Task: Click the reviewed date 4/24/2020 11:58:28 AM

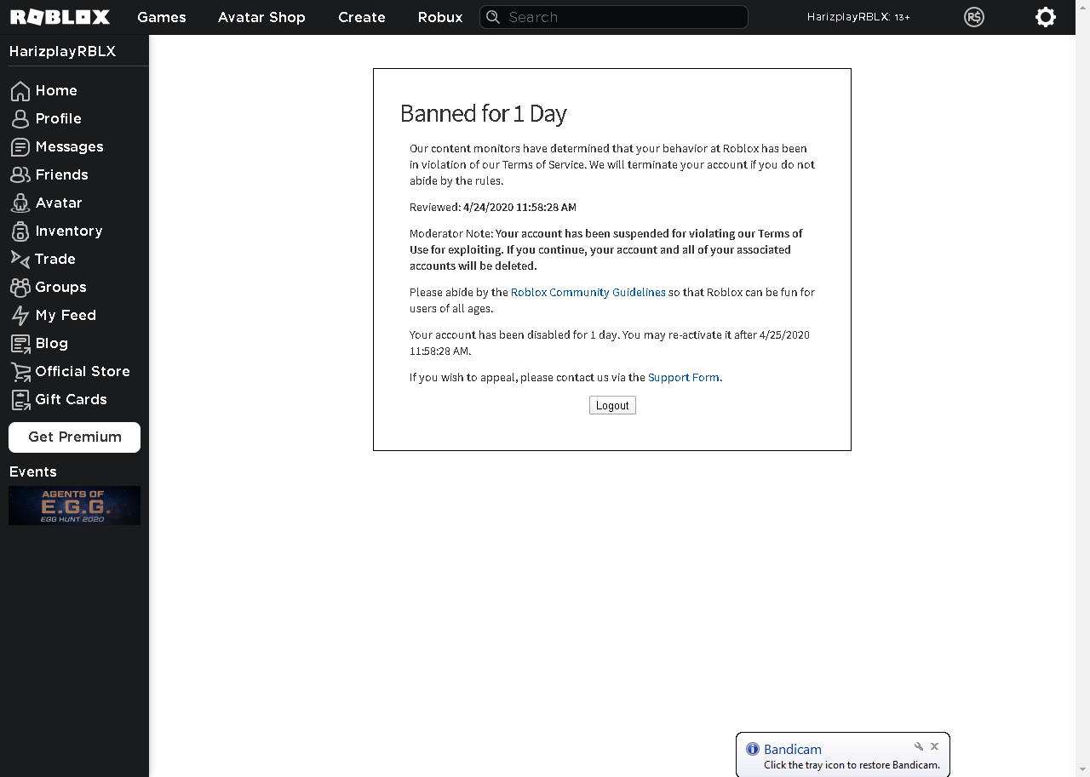Action: pyautogui.click(x=519, y=207)
